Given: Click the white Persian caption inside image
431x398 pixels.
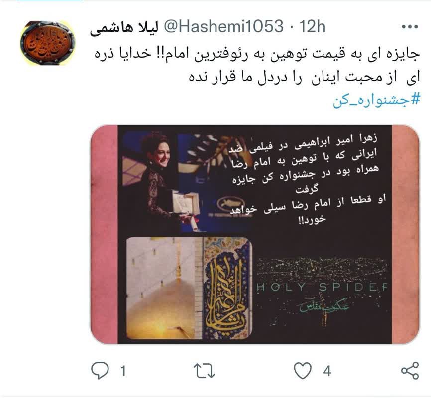Looking at the screenshot, I should click(x=307, y=179).
